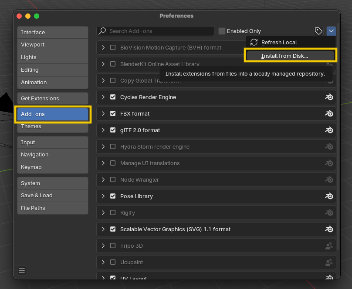
Task: Expand Cycles Render Engine details
Action: tap(103, 97)
